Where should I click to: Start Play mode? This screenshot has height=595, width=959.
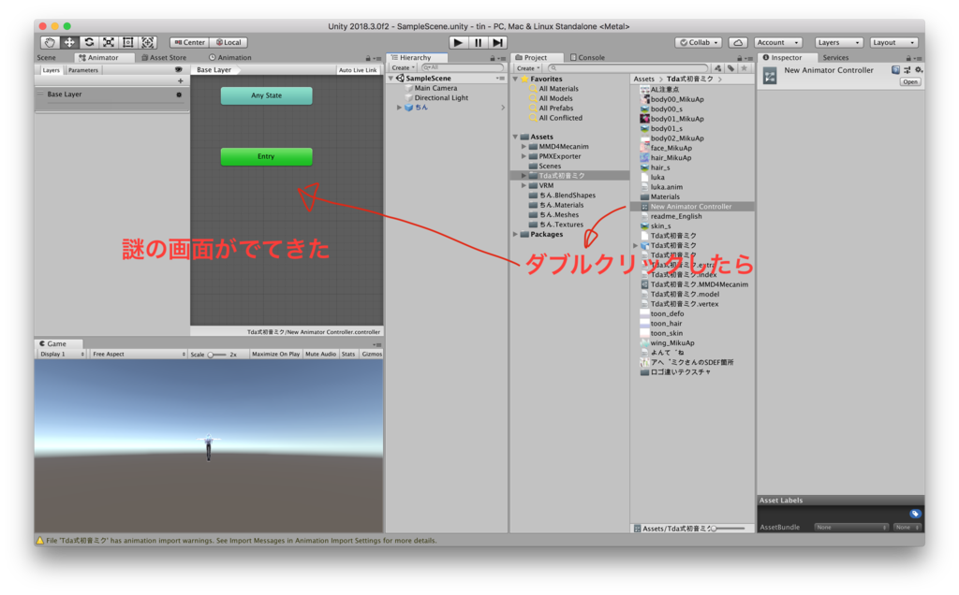point(457,42)
